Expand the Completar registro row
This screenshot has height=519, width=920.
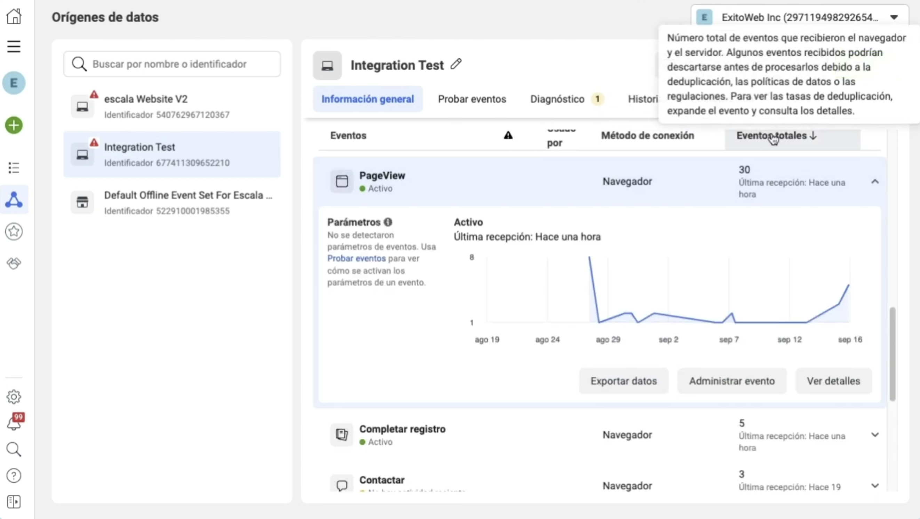pos(875,435)
